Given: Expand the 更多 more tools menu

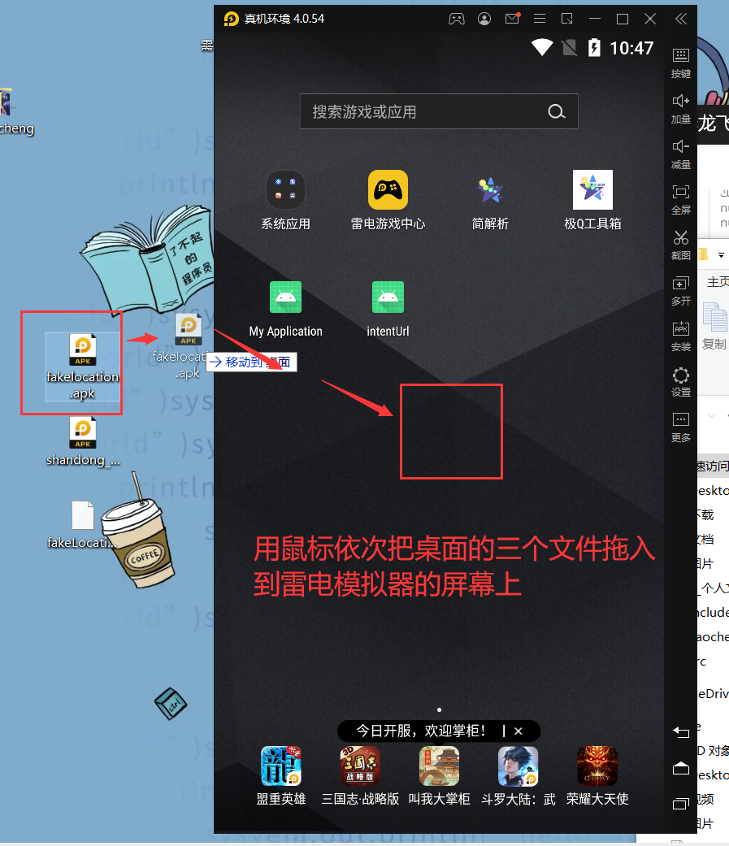Looking at the screenshot, I should [681, 427].
